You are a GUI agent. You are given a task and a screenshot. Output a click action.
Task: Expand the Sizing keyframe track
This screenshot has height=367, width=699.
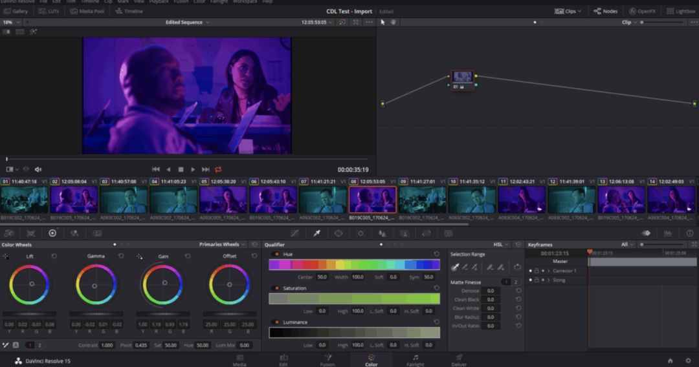(549, 280)
